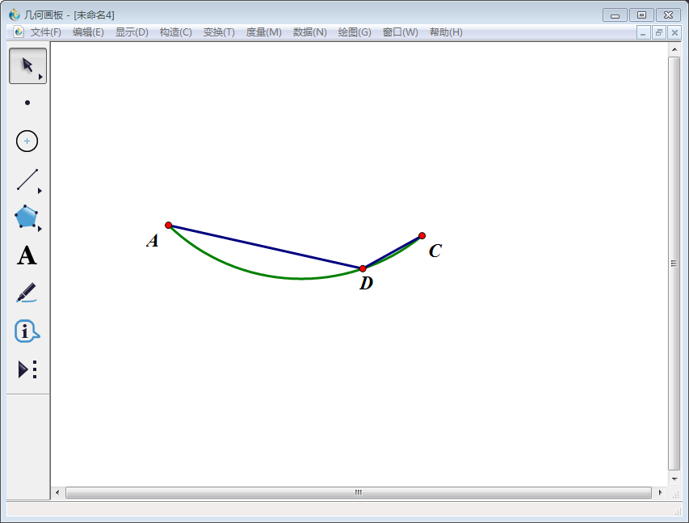Click the label D
Image resolution: width=689 pixels, height=523 pixels.
point(366,283)
